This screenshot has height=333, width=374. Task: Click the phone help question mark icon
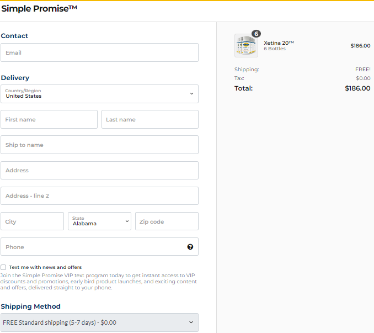pyautogui.click(x=190, y=247)
